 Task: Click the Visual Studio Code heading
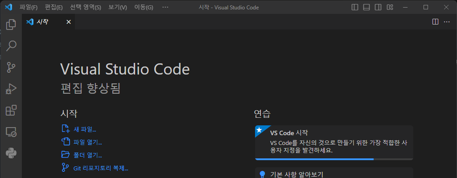coord(125,70)
